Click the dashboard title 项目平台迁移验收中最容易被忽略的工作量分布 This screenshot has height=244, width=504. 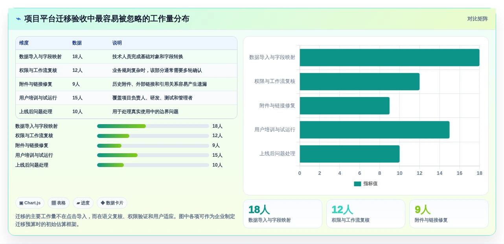[x=107, y=19]
